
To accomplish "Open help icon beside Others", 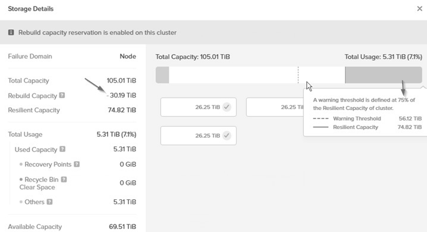I will click(x=49, y=202).
